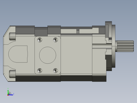Pick the D-shaped port outline on the end cover
The height and width of the screenshot is (103, 137).
[18, 54]
